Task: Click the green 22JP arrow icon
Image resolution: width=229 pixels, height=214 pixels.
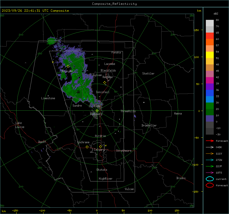Action: tap(210, 166)
